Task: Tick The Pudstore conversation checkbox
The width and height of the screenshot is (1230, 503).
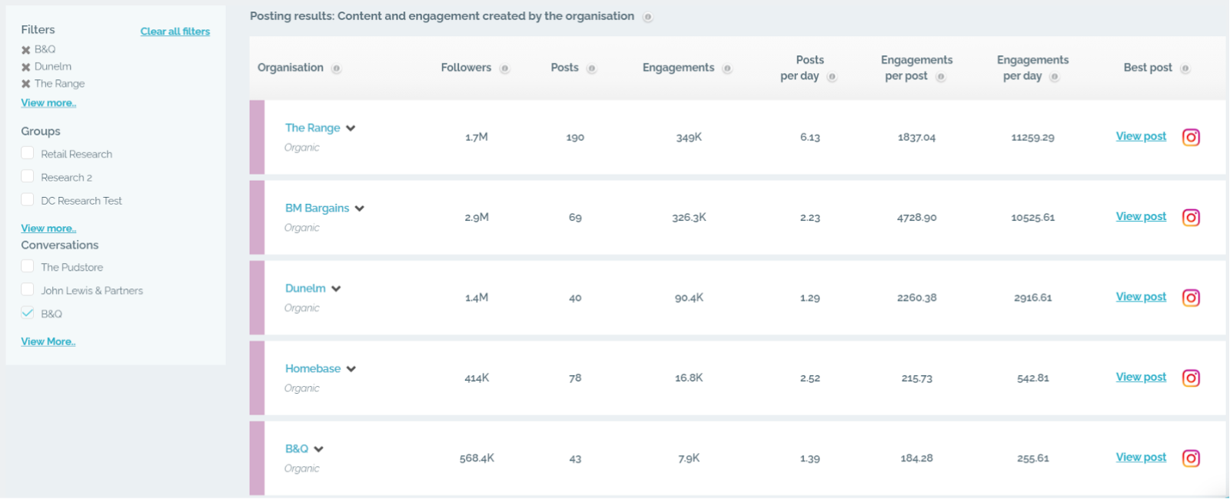Action: click(28, 266)
